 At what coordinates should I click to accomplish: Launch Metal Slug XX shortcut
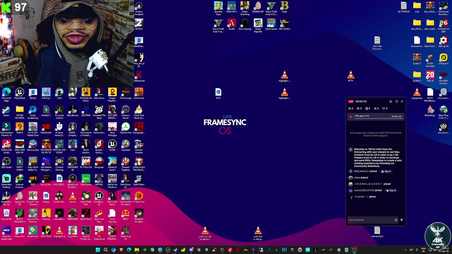click(x=125, y=233)
